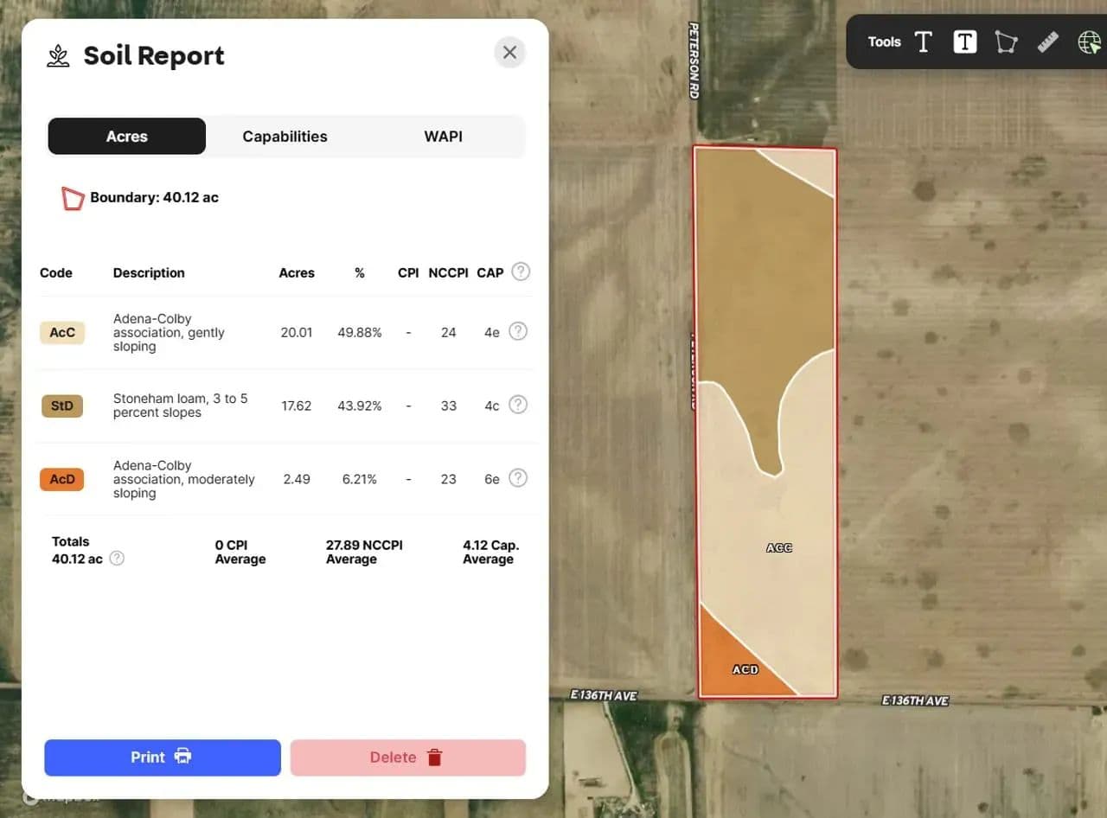Click the CAP column help icon
Viewport: 1107px width, 818px height.
point(521,272)
